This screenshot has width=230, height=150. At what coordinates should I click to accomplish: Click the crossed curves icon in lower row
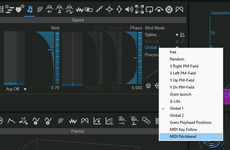85,121
